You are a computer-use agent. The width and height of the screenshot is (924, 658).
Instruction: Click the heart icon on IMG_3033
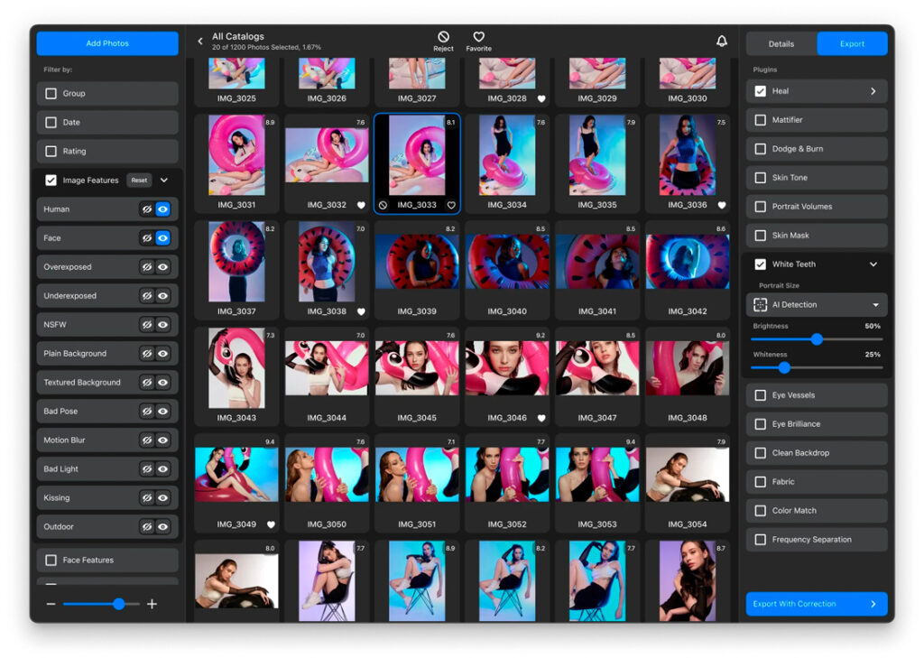pos(451,205)
